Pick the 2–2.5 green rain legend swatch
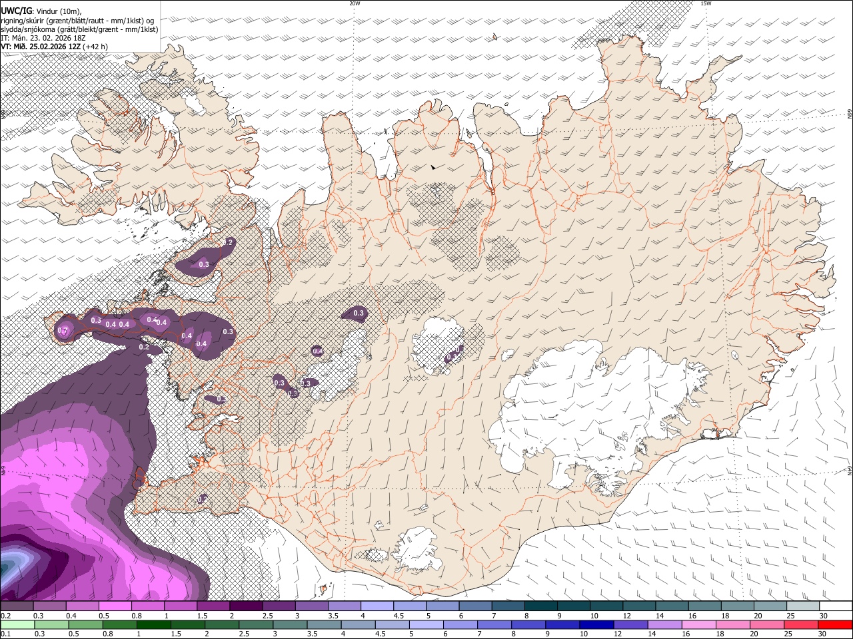This screenshot has height=639, width=853. [221, 624]
